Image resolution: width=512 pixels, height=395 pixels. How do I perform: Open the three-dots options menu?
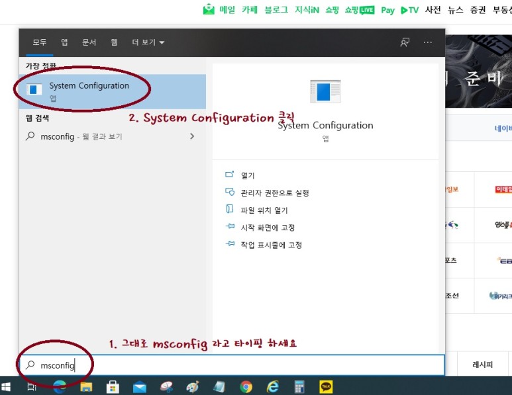(427, 42)
